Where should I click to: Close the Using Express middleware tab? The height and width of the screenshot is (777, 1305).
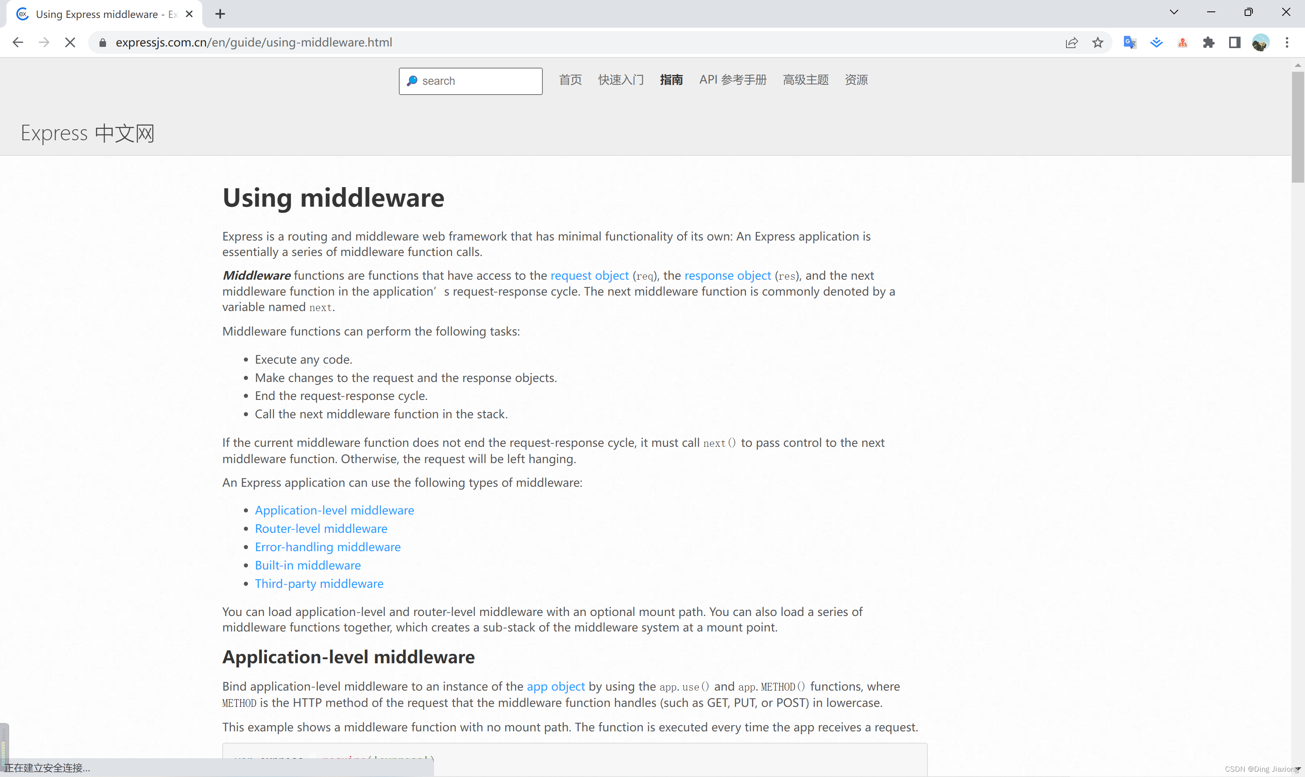point(190,14)
